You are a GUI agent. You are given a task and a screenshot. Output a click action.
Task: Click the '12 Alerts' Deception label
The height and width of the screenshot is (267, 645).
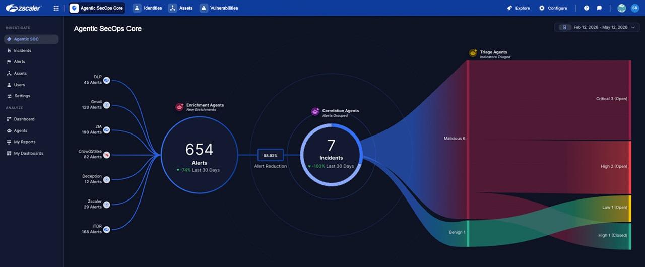[x=93, y=182]
